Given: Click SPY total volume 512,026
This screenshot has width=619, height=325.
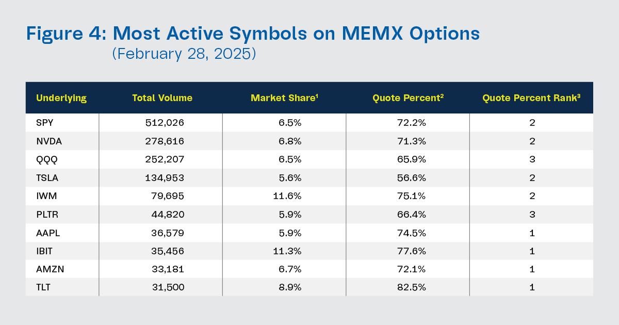Looking at the screenshot, I should 165,123.
